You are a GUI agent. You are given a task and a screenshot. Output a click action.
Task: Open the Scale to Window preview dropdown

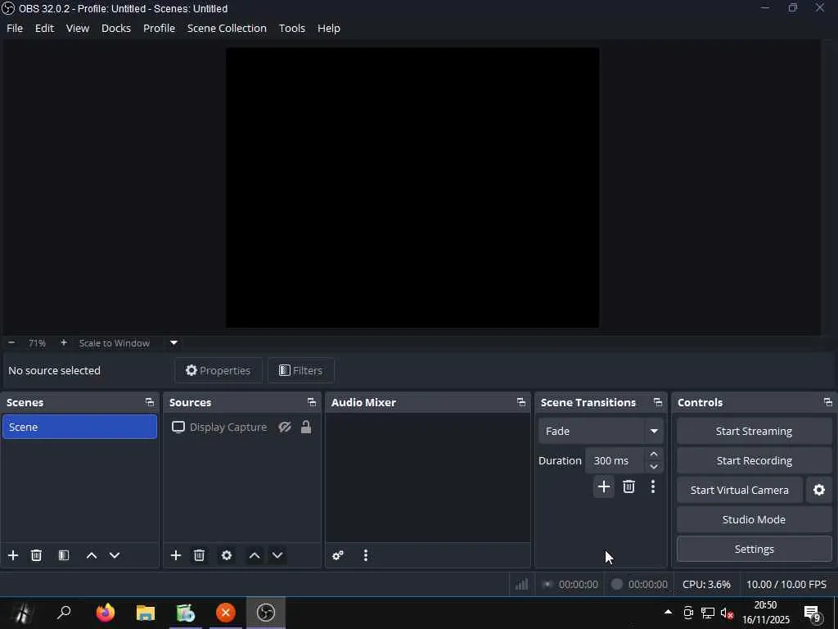click(x=173, y=343)
